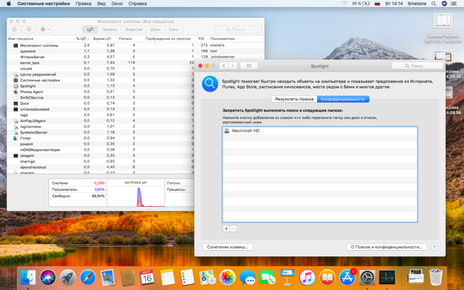Open Finder from the Dock
The height and width of the screenshot is (290, 464).
[x=28, y=278]
